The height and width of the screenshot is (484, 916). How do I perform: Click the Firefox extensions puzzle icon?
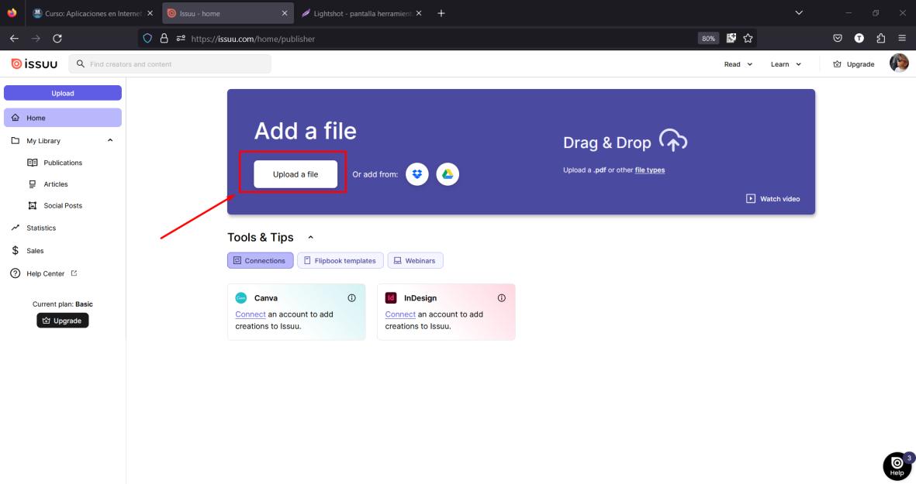point(881,39)
